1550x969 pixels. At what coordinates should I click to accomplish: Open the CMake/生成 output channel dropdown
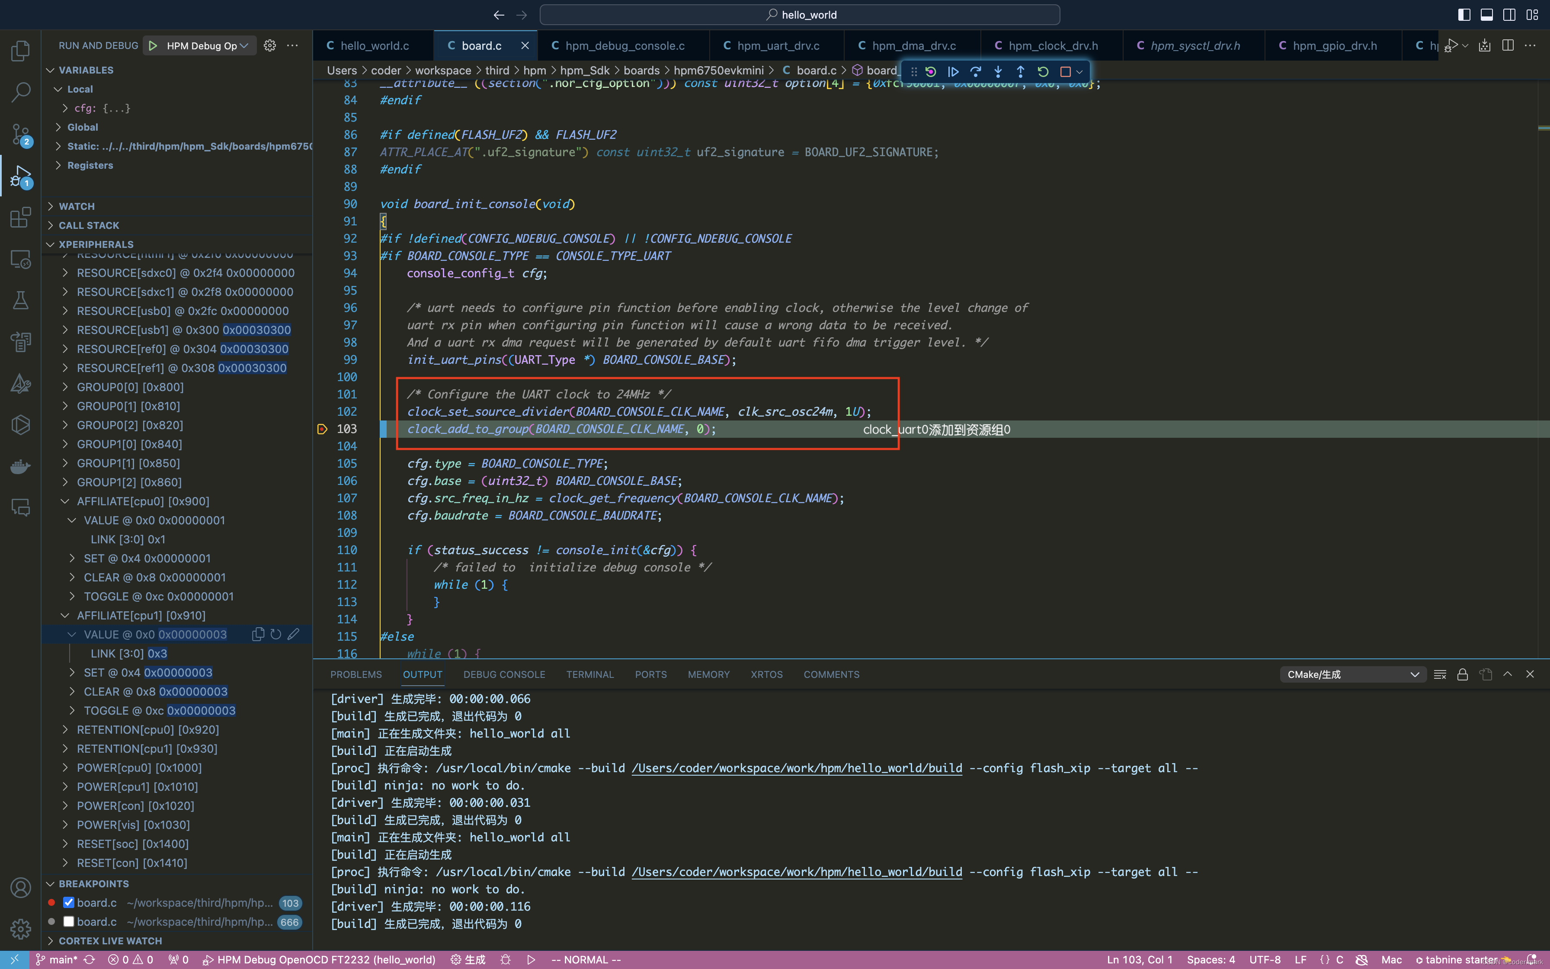[1353, 674]
